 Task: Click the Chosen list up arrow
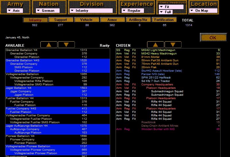(x=155, y=45)
